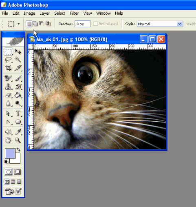Choose Add to selection mode

(35, 24)
